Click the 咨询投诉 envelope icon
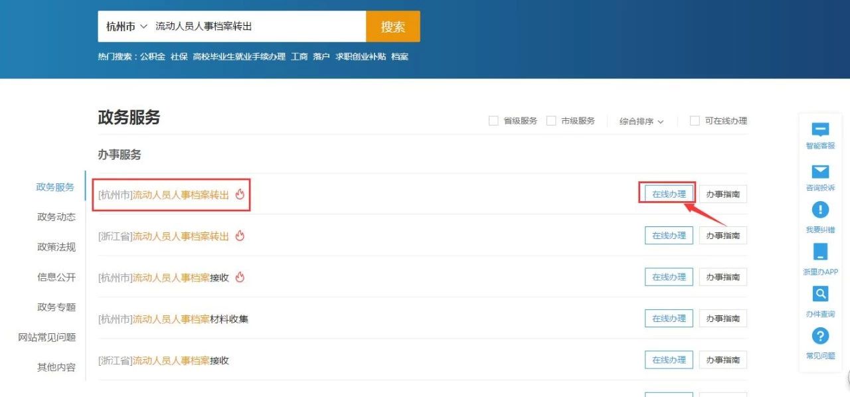 pyautogui.click(x=821, y=172)
